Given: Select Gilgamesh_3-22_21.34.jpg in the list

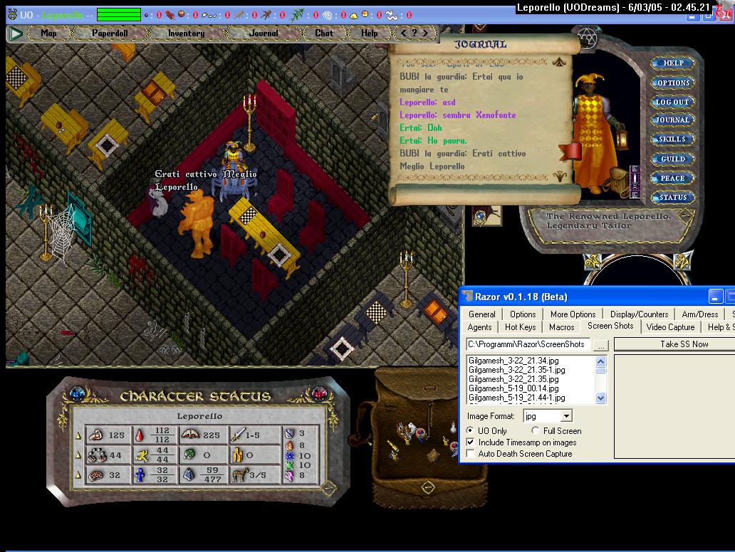Looking at the screenshot, I should click(x=514, y=361).
